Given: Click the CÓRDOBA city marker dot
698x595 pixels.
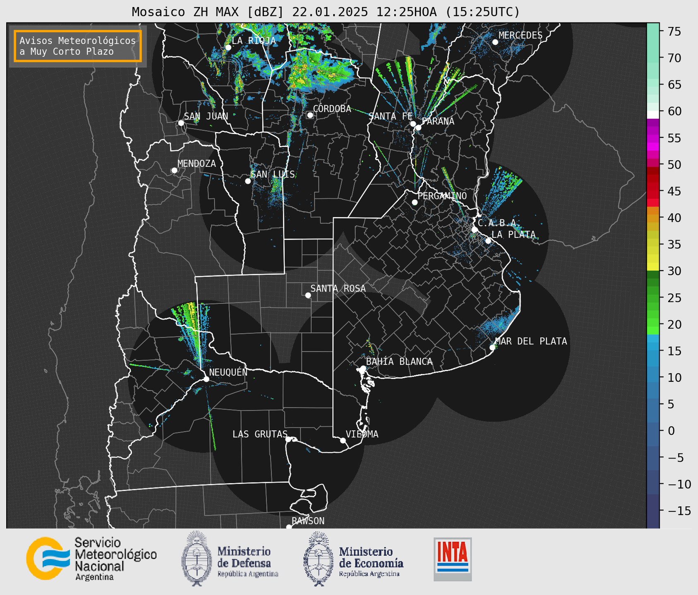Looking at the screenshot, I should pos(310,115).
